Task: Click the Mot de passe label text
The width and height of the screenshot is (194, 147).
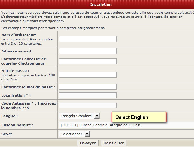Action: click(15, 71)
